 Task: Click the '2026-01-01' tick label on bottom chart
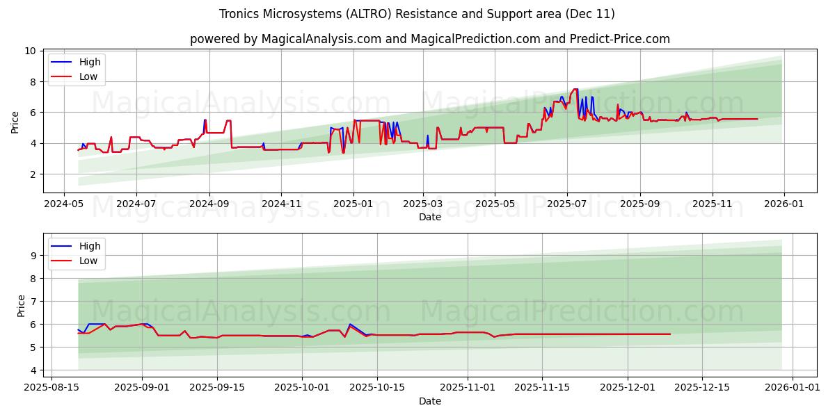[793, 389]
